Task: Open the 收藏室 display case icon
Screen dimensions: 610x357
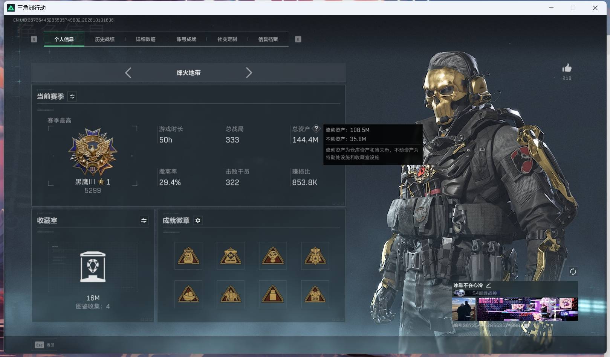Action: [93, 267]
